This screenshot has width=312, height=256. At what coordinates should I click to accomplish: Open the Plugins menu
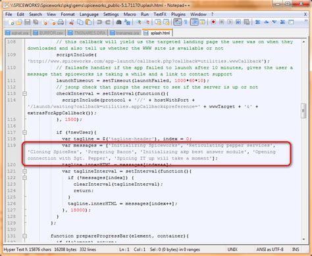coord(178,14)
